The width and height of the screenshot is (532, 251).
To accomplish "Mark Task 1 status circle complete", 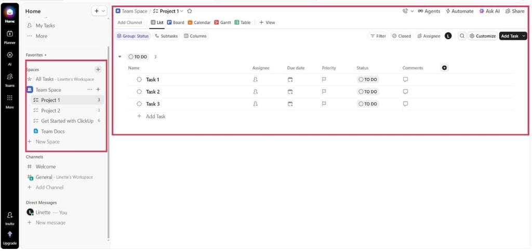I will [139, 79].
